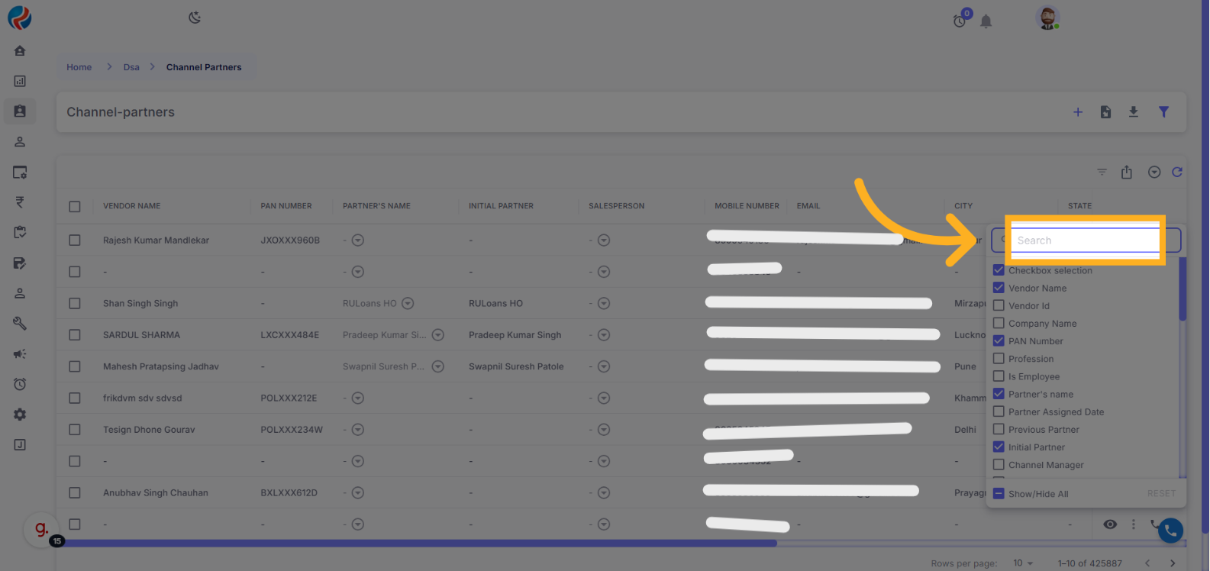Expand partner dropdown for SARDUL SHARMA row
The height and width of the screenshot is (571, 1210).
[x=438, y=335]
